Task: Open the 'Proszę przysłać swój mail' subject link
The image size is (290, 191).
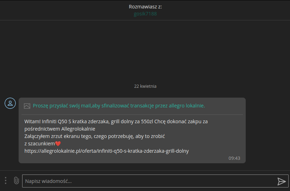Action: click(x=119, y=106)
